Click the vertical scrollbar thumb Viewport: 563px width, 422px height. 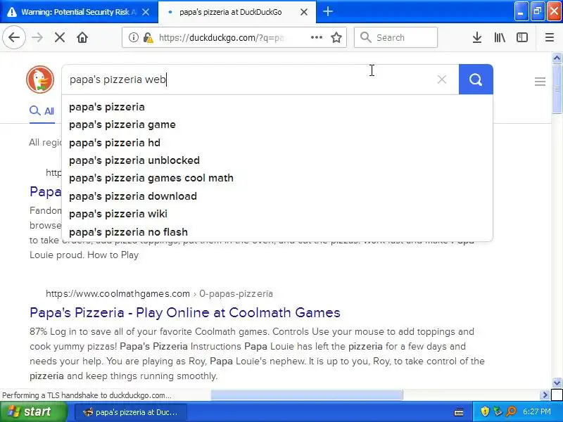(557, 89)
